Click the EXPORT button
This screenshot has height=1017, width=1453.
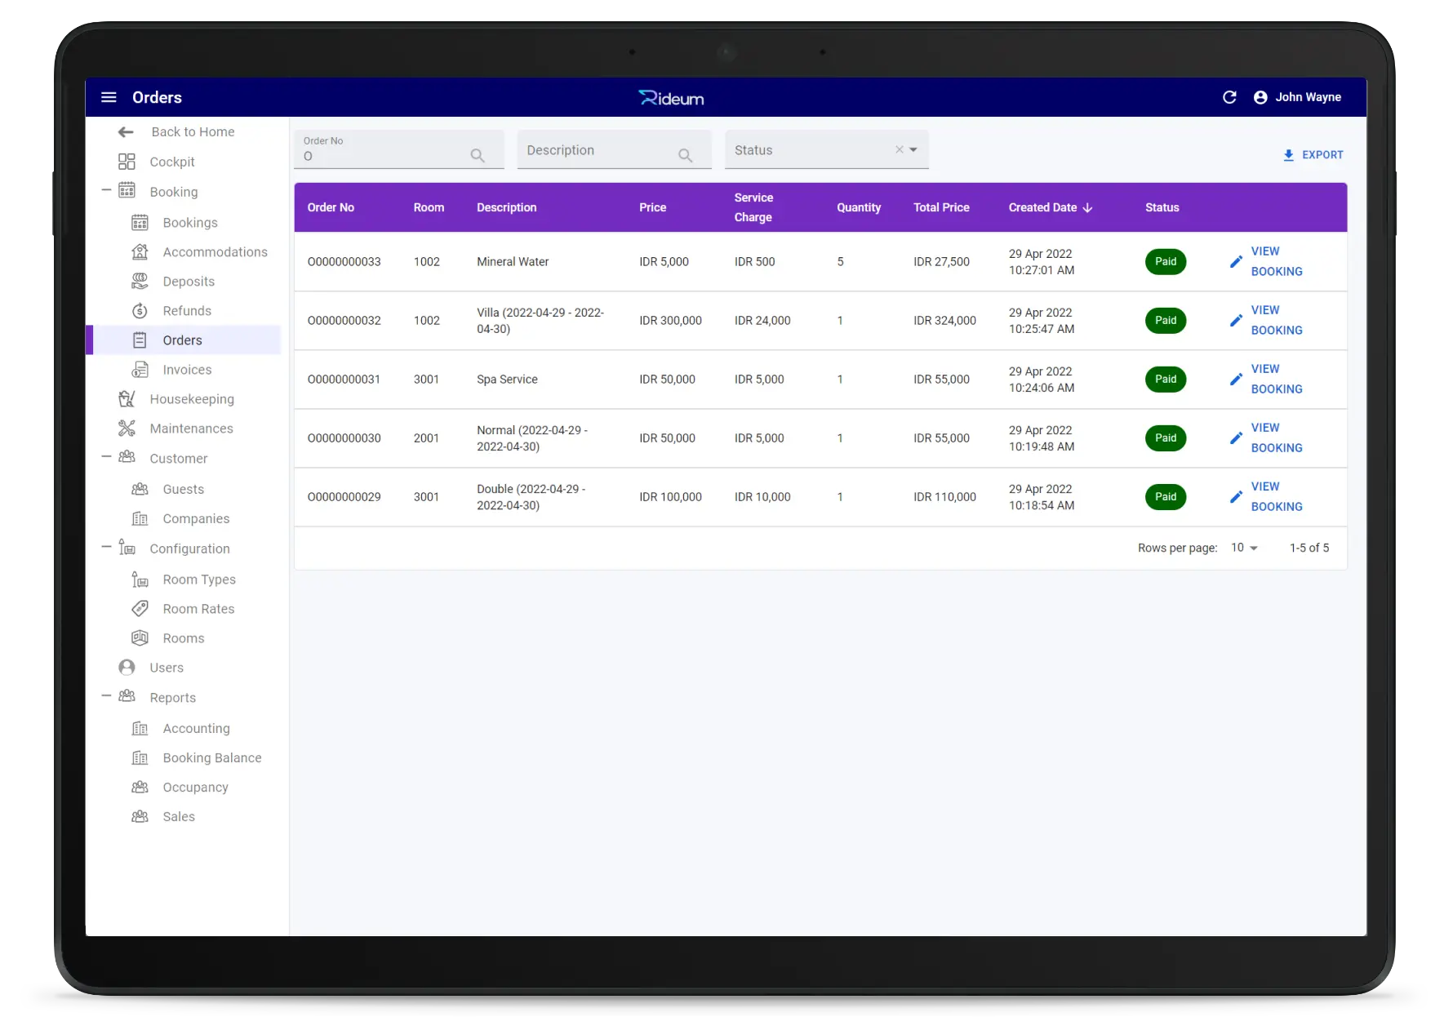pyautogui.click(x=1313, y=155)
